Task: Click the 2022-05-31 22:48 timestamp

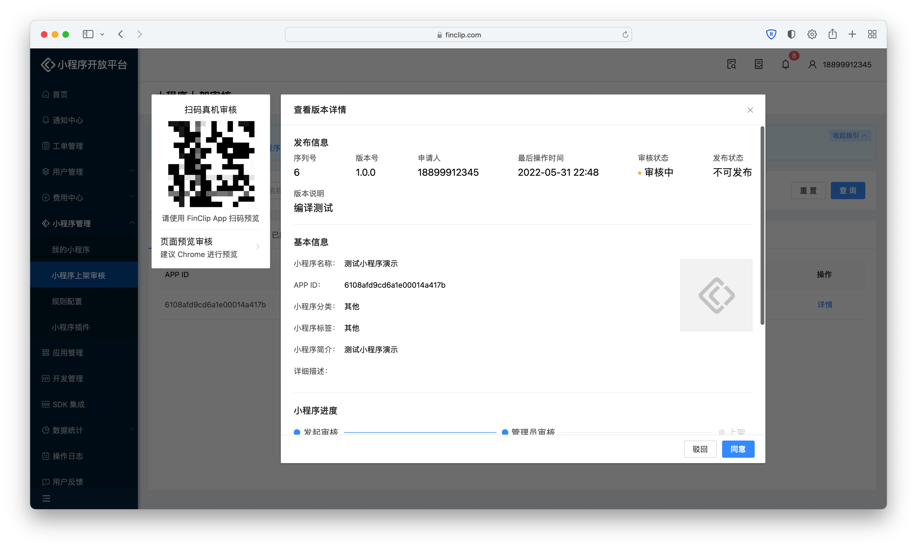Action: [558, 173]
